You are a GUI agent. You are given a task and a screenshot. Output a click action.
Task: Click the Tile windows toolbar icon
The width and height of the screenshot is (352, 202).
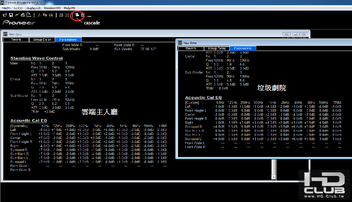[x=82, y=15]
